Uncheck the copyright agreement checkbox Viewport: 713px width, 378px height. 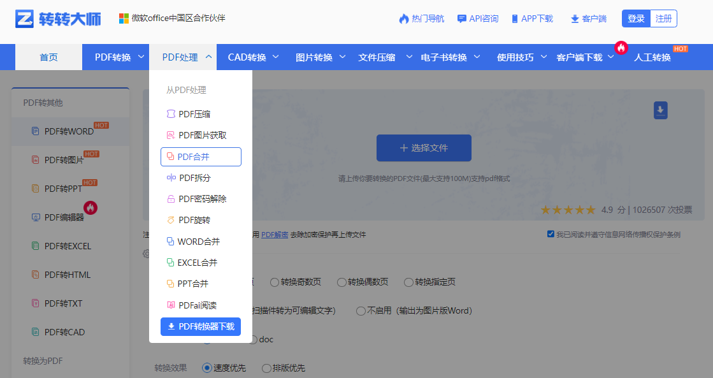551,234
